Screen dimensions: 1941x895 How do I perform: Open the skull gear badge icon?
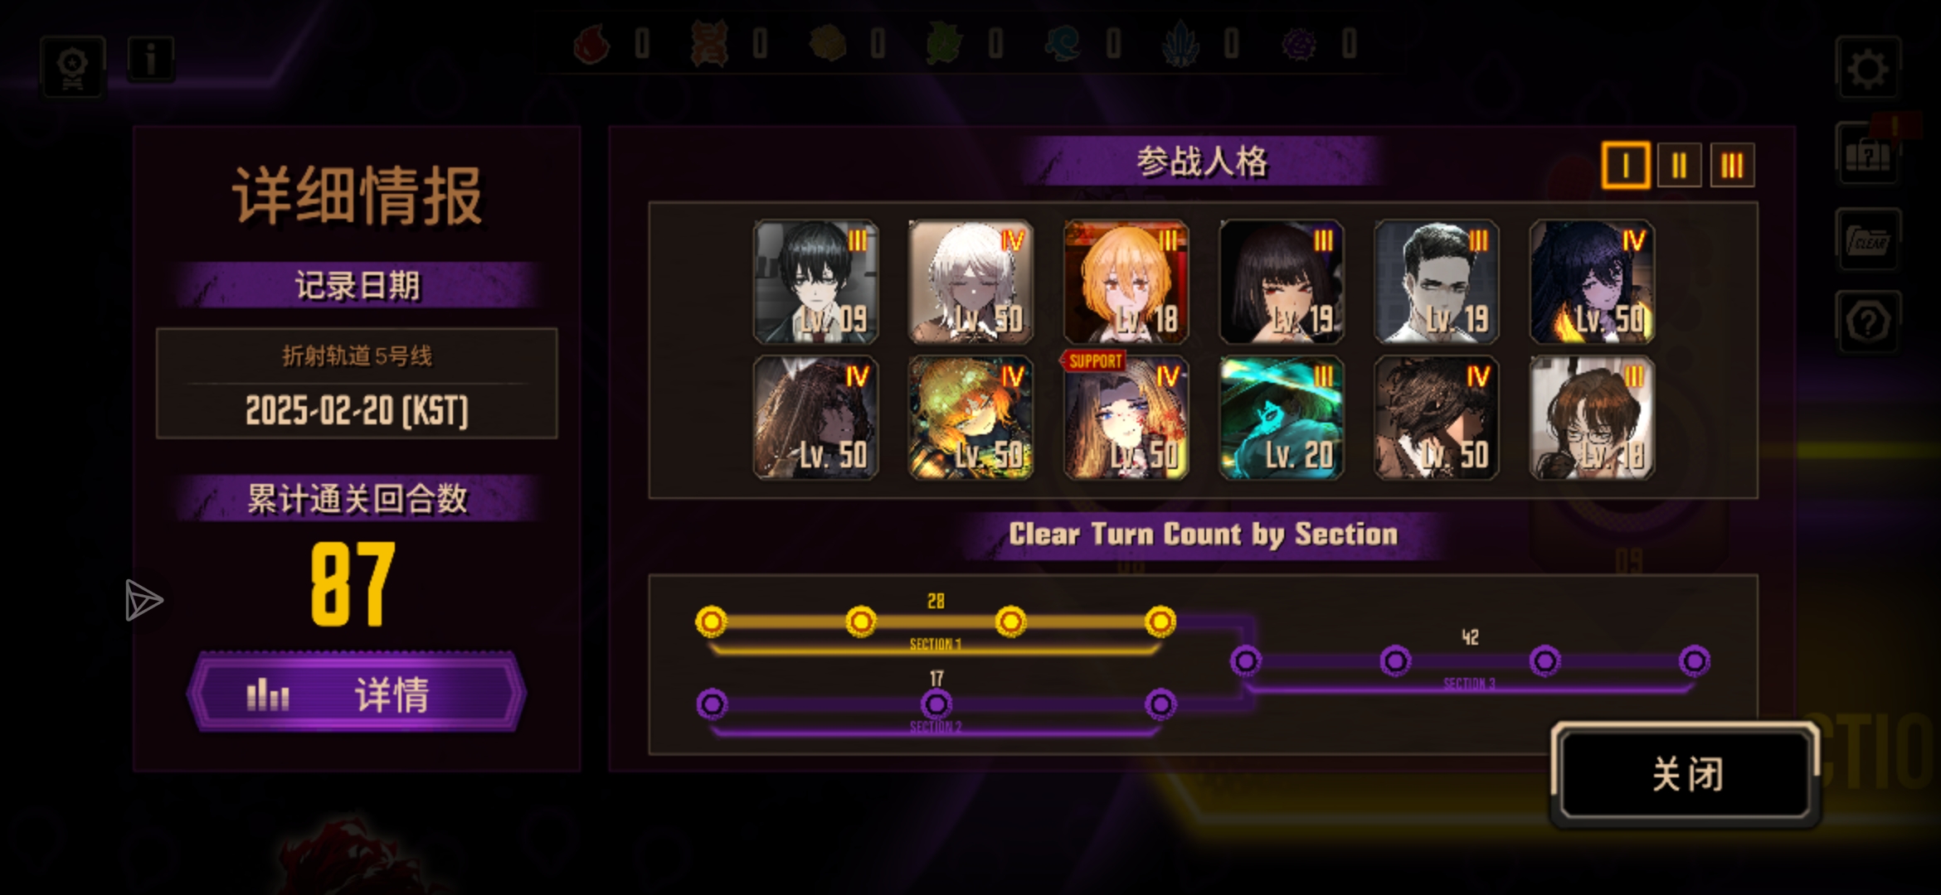(x=73, y=68)
